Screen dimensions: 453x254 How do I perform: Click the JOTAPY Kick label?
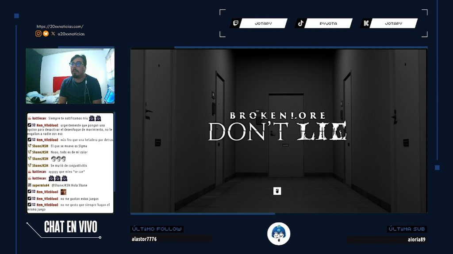pos(393,24)
